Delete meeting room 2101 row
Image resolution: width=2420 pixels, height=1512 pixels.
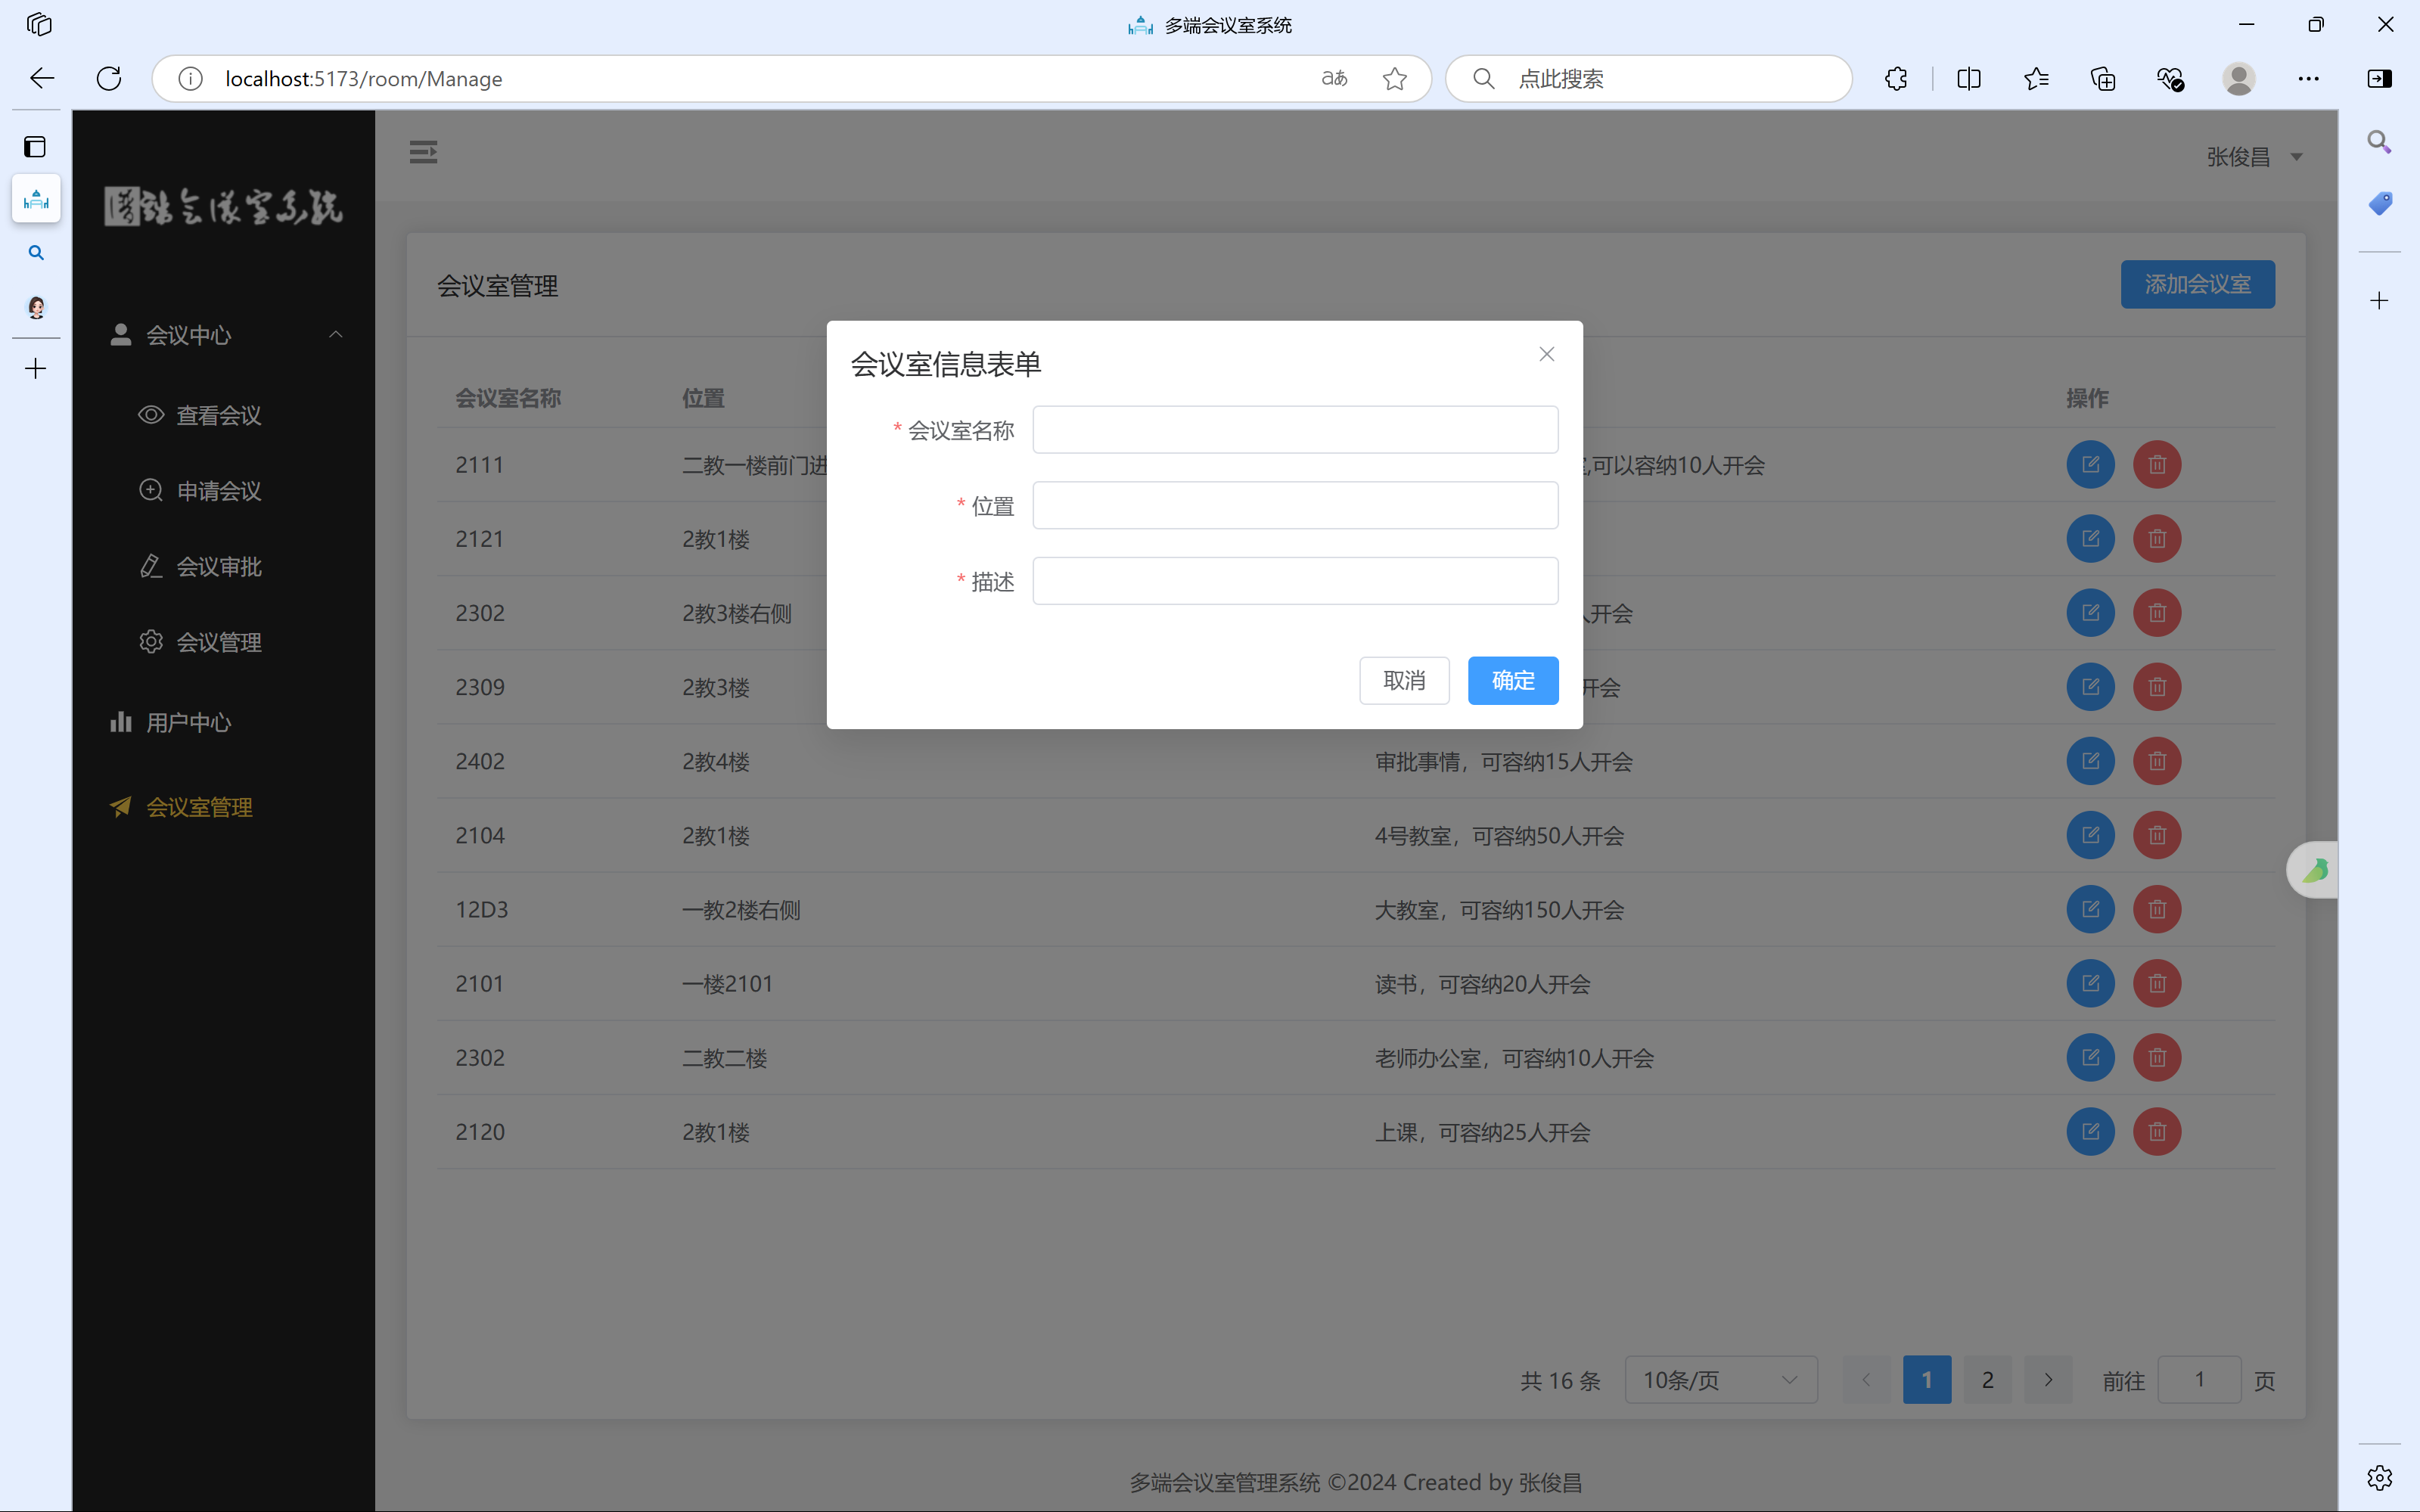tap(2157, 984)
